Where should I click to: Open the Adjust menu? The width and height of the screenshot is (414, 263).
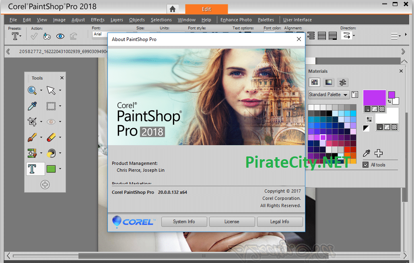point(78,20)
